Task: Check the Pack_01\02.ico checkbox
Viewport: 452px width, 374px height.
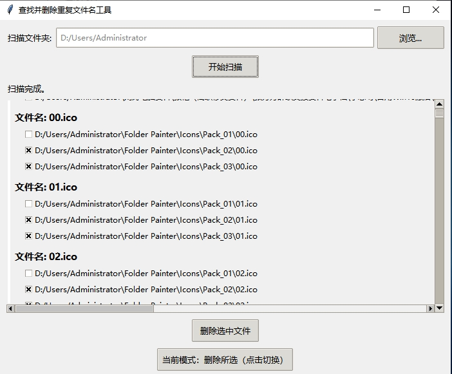Action: pos(28,273)
